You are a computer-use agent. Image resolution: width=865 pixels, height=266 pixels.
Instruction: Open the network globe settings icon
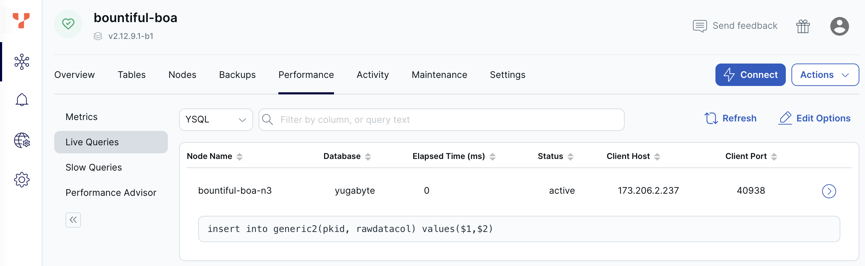(22, 140)
